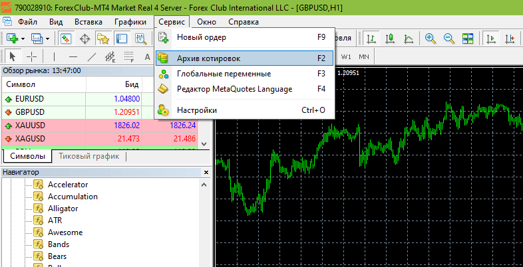Toggle the chart Auto Scroll icon
Viewport: 523px width, 267px height.
(490, 39)
